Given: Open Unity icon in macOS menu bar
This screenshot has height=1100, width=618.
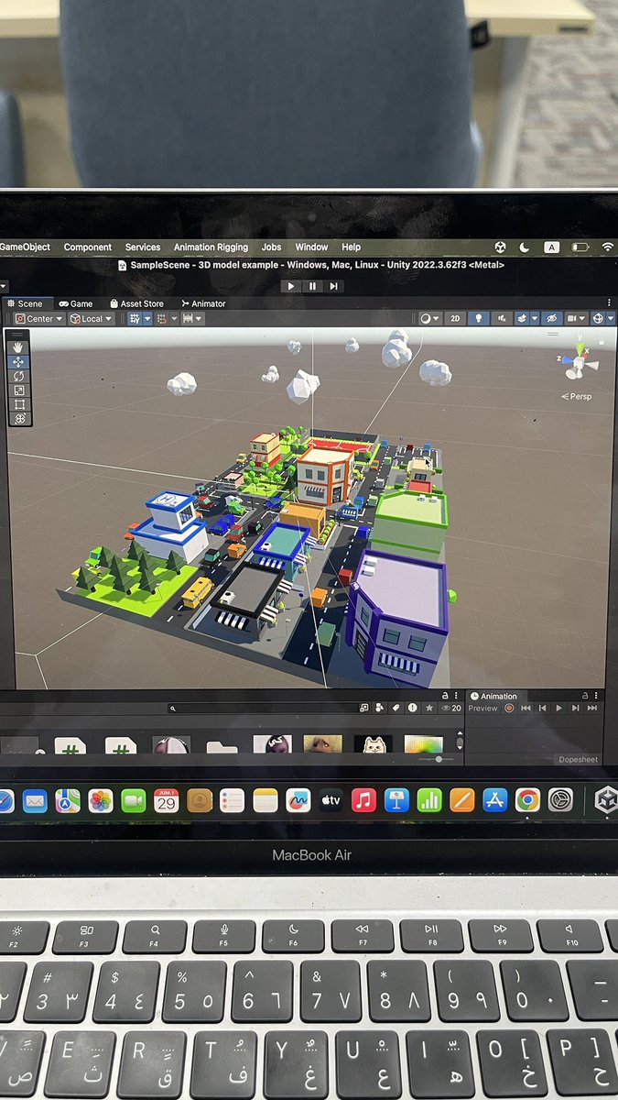Looking at the screenshot, I should pyautogui.click(x=501, y=247).
